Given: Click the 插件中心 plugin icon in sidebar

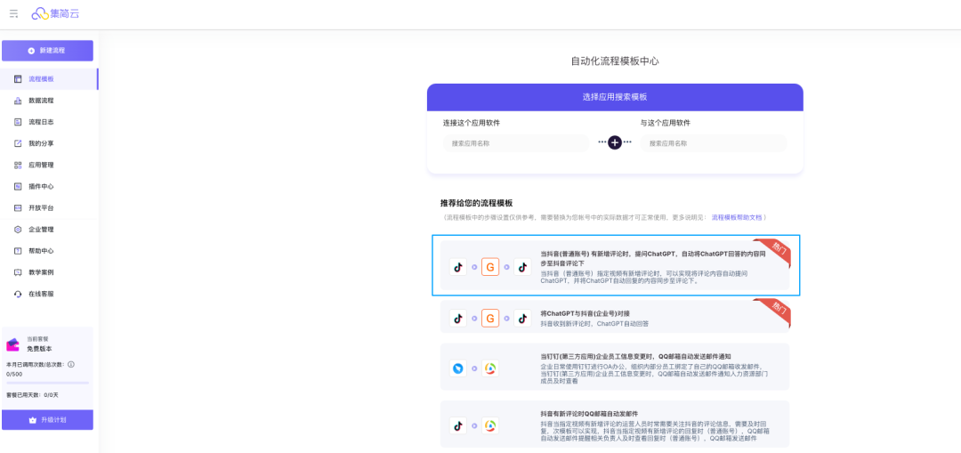Looking at the screenshot, I should click(x=18, y=186).
